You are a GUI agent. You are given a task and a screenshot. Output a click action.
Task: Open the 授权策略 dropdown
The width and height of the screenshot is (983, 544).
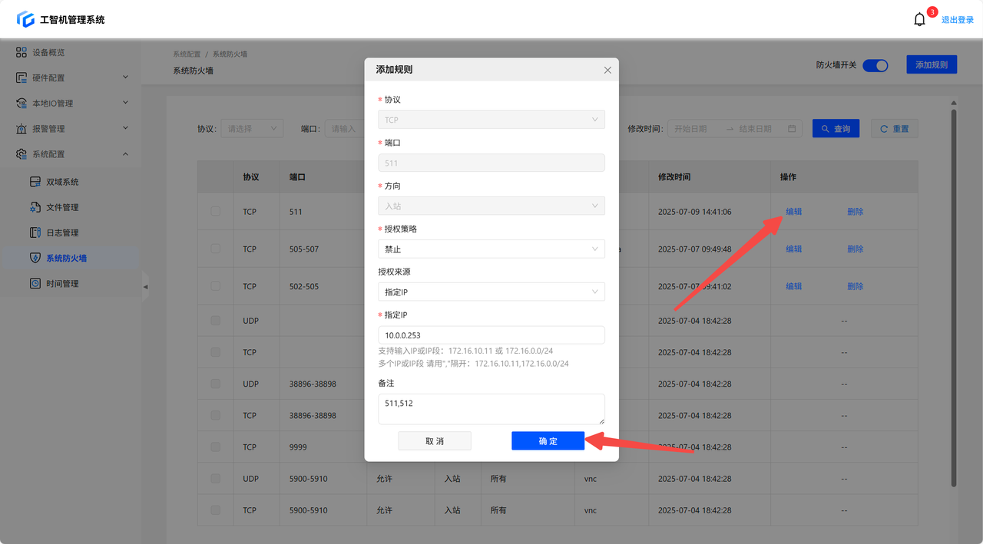[491, 249]
